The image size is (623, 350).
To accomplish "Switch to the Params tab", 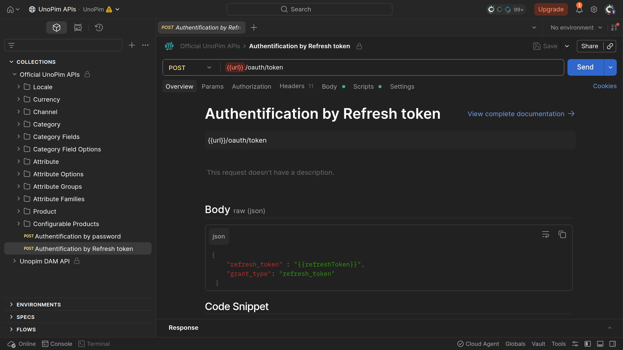I will point(213,86).
